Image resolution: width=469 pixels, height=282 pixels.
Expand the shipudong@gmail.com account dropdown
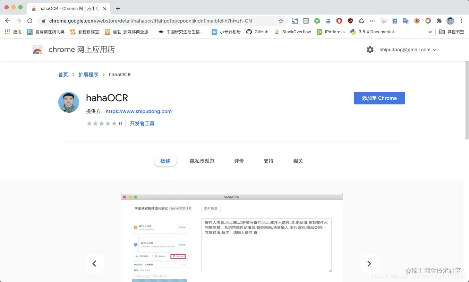point(408,50)
